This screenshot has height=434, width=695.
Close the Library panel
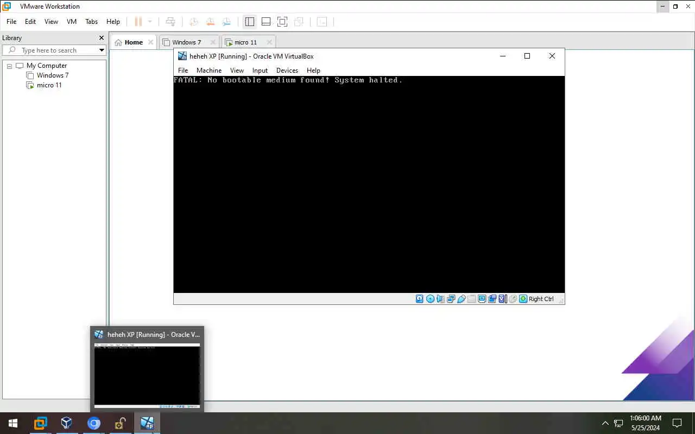(x=101, y=38)
